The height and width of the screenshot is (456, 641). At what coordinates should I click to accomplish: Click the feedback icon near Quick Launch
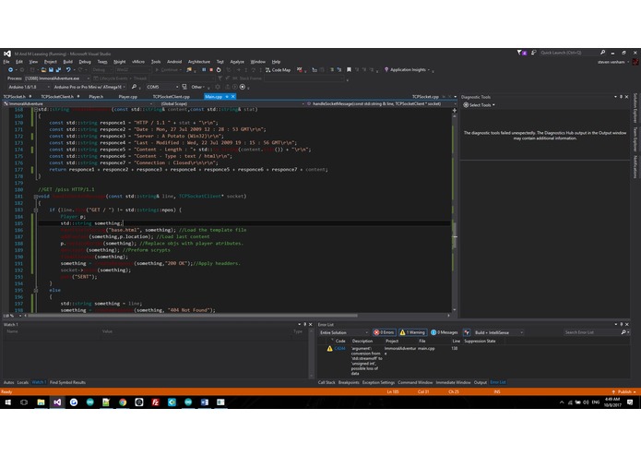(533, 53)
